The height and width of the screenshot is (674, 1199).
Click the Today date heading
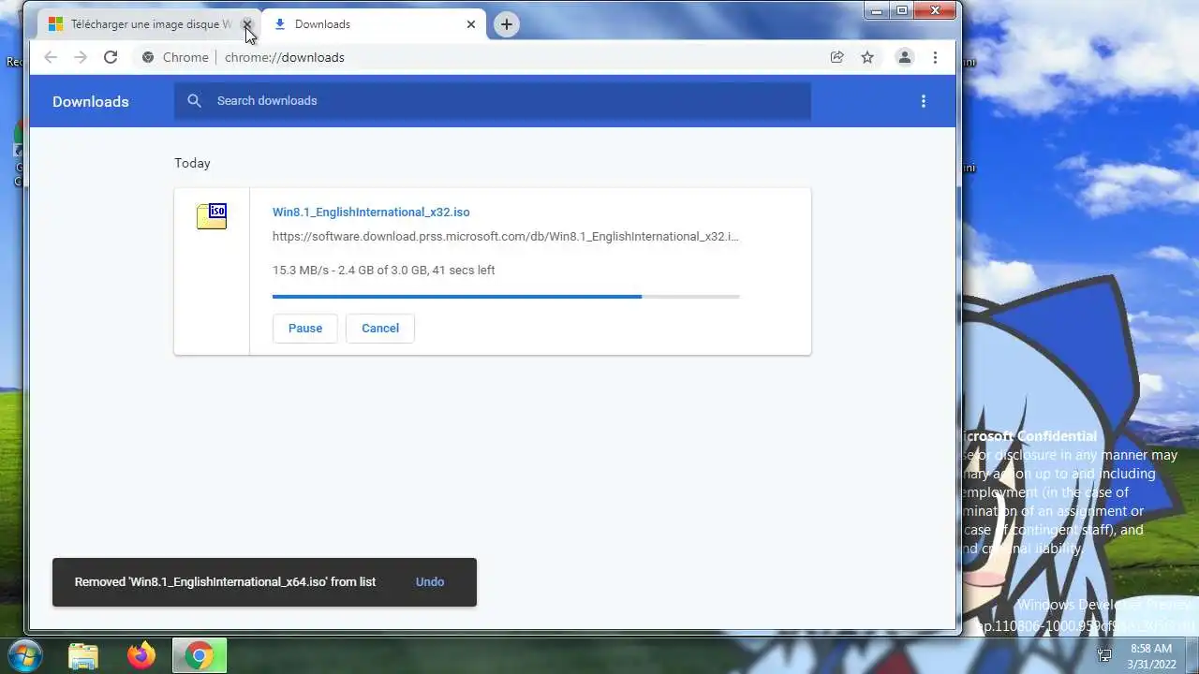(192, 163)
